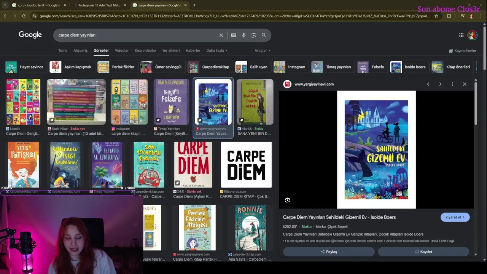
Task: Open the Alışveriş results tab
Action: pyautogui.click(x=80, y=50)
